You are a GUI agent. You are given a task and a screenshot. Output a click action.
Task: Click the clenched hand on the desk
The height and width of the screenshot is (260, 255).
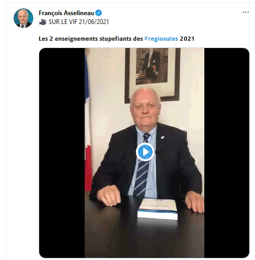109,195
